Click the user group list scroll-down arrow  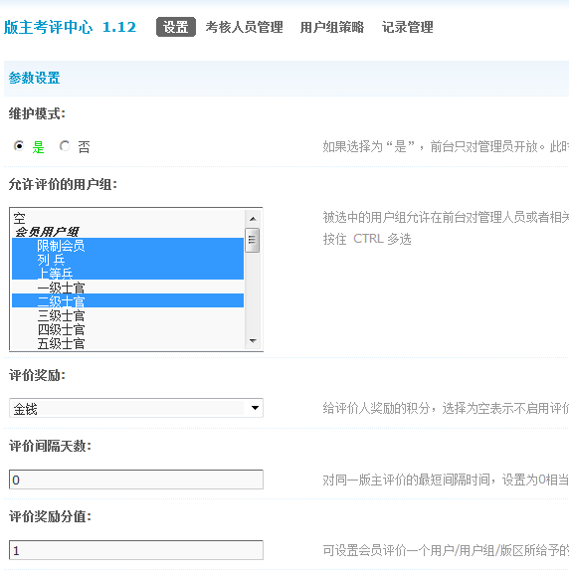[253, 340]
